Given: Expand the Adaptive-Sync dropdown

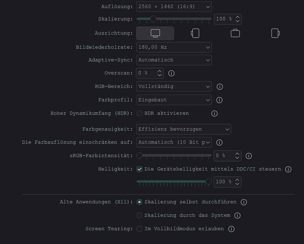Looking at the screenshot, I should coord(174,60).
